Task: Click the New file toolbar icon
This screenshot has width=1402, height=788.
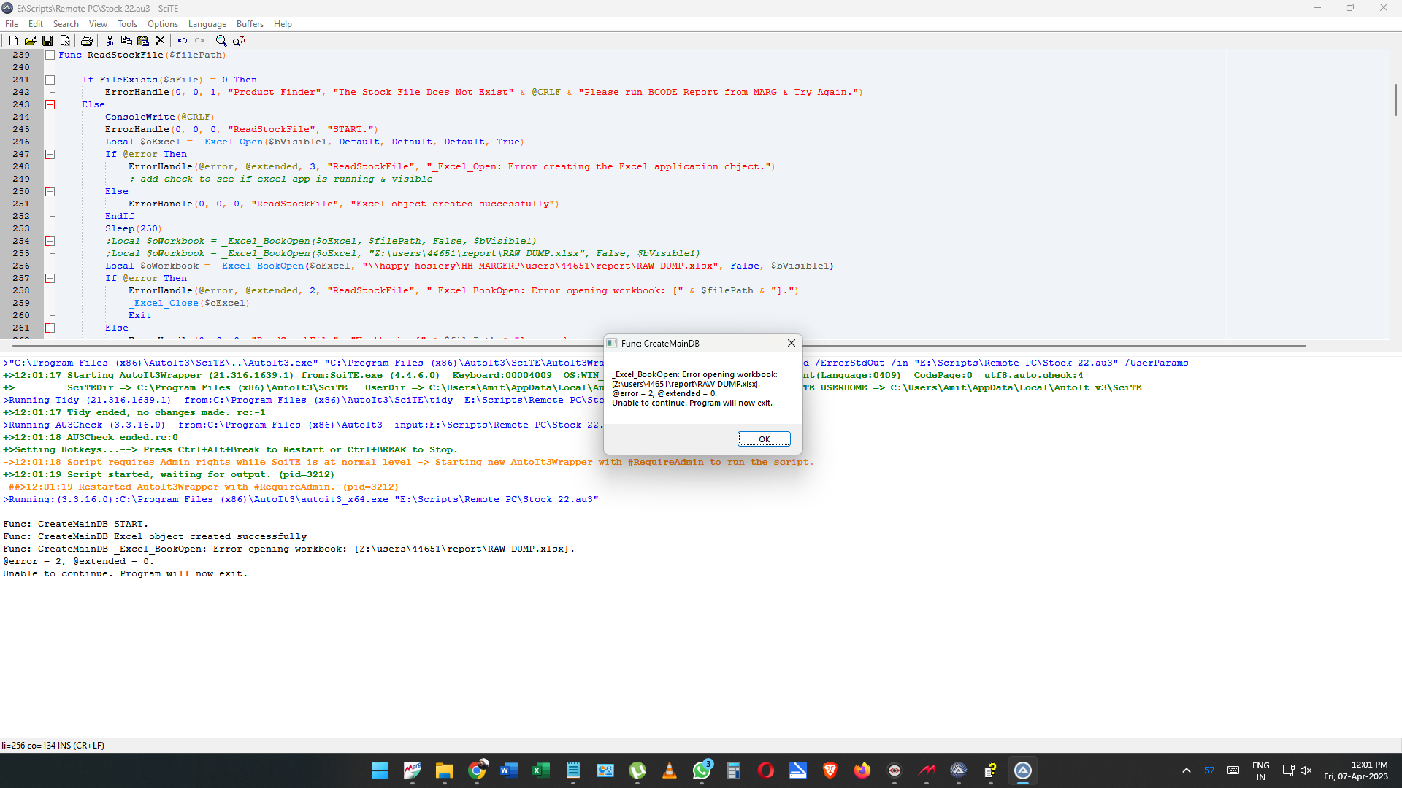Action: click(13, 41)
